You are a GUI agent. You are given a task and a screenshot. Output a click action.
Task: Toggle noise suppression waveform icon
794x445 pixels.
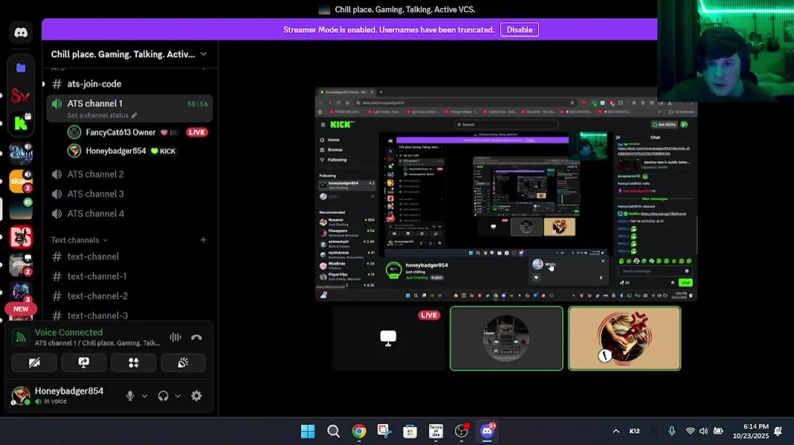pyautogui.click(x=176, y=337)
